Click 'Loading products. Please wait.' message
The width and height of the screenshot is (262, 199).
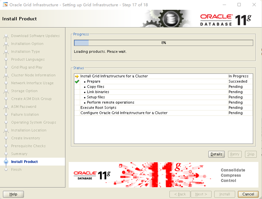tap(100, 52)
